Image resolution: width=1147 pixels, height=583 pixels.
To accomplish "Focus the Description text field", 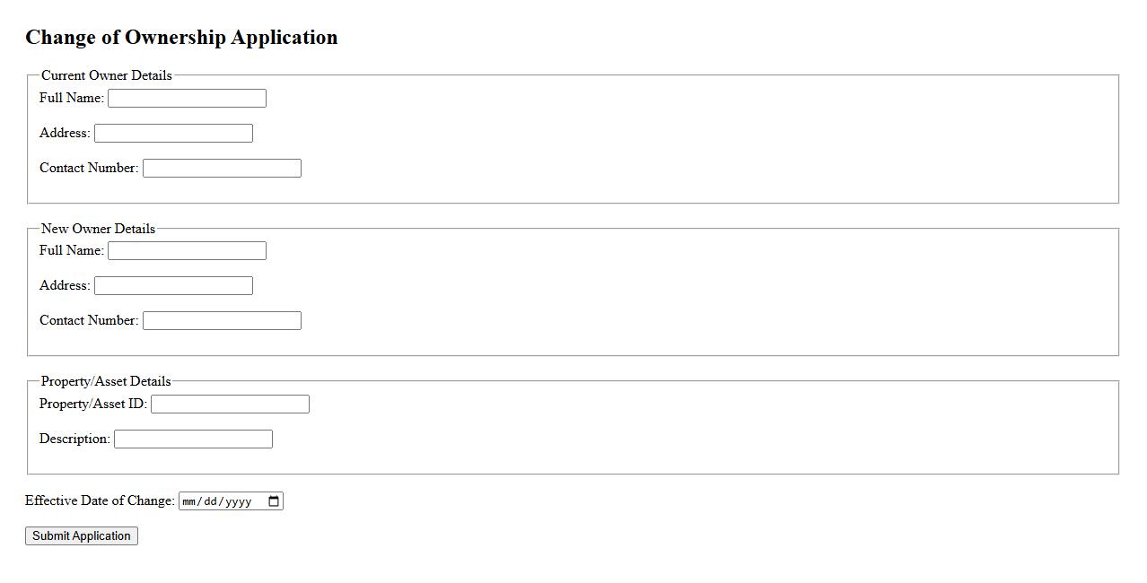I will tap(193, 439).
